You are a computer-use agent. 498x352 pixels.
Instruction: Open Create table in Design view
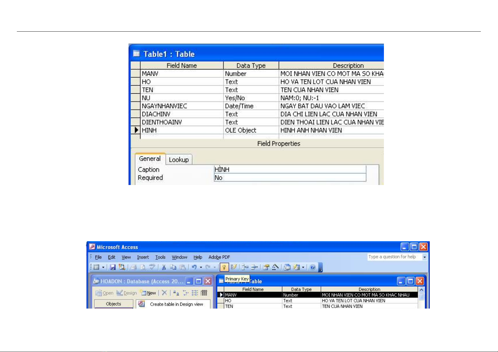(176, 304)
